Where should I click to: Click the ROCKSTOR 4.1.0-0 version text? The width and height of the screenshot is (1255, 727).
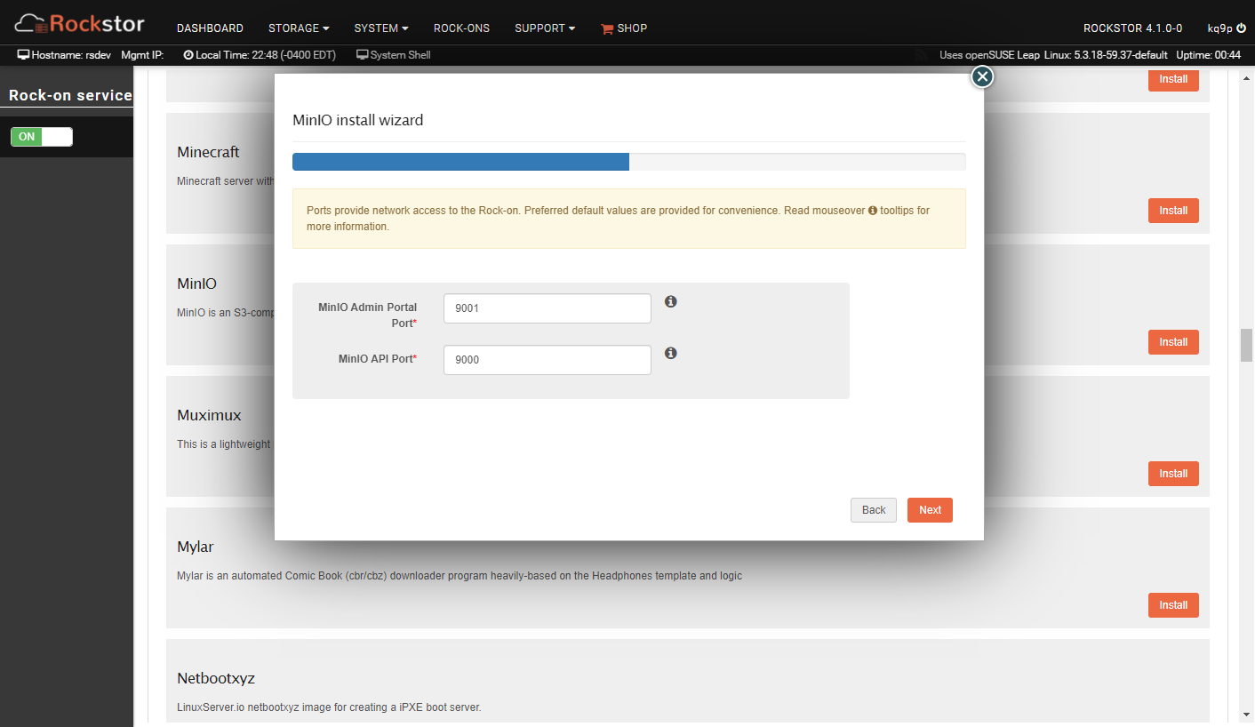pyautogui.click(x=1132, y=28)
